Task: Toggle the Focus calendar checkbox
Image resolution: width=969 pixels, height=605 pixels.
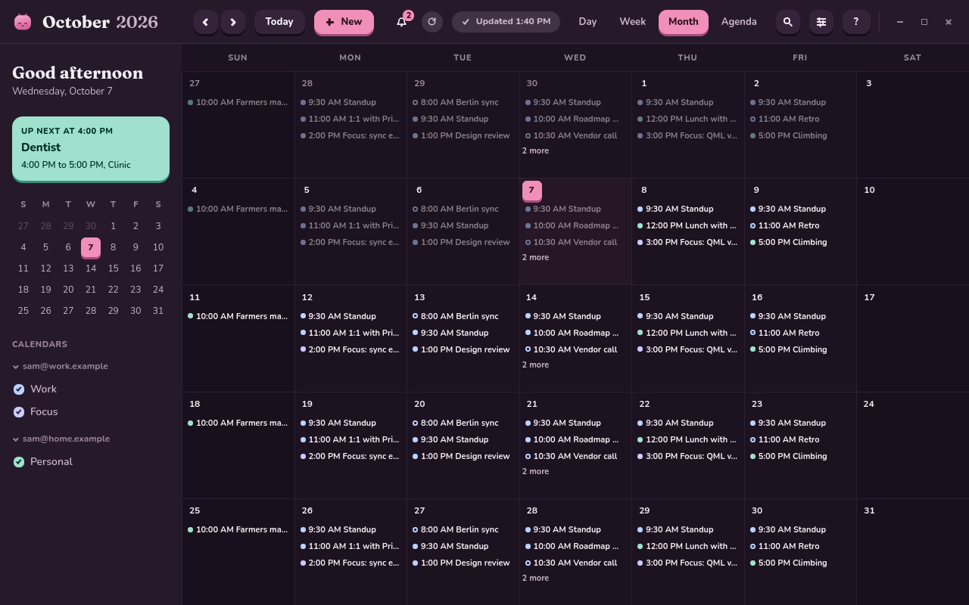Action: (x=19, y=411)
